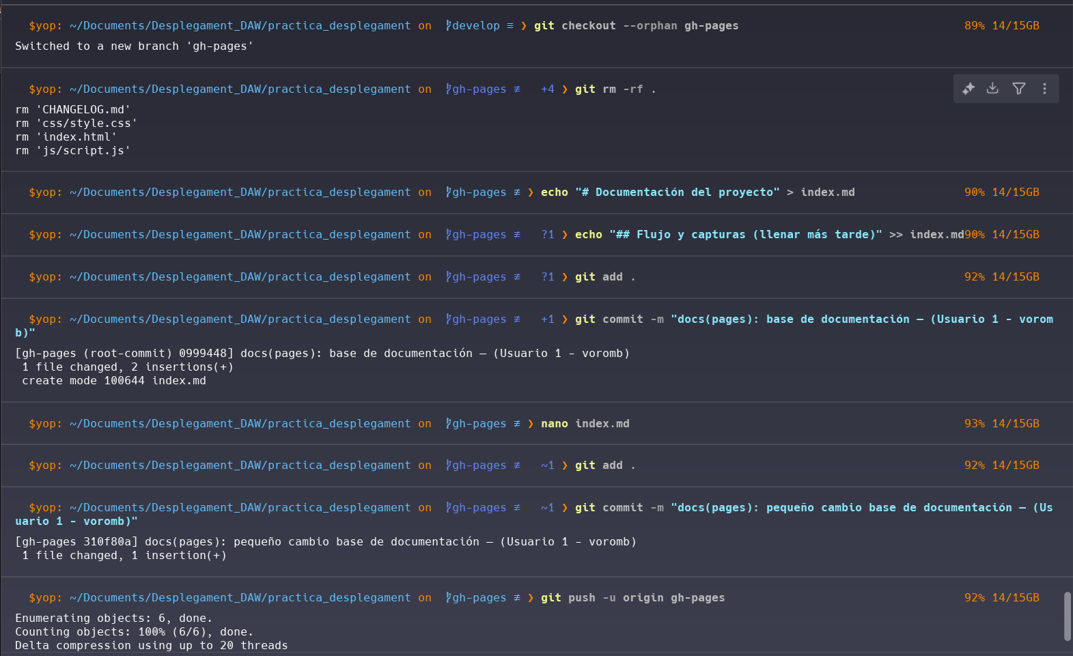Select the 'git push -u origin gh-pages' command
The width and height of the screenshot is (1073, 656).
632,598
